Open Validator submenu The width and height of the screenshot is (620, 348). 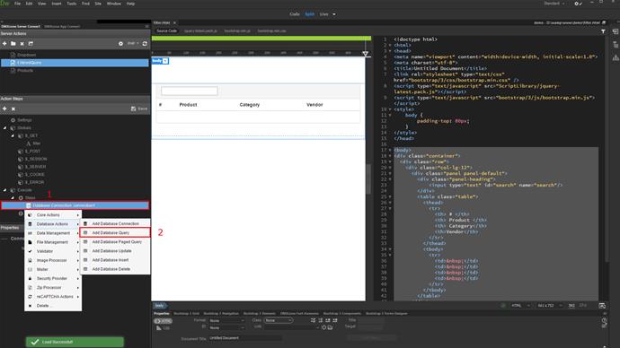pos(53,251)
